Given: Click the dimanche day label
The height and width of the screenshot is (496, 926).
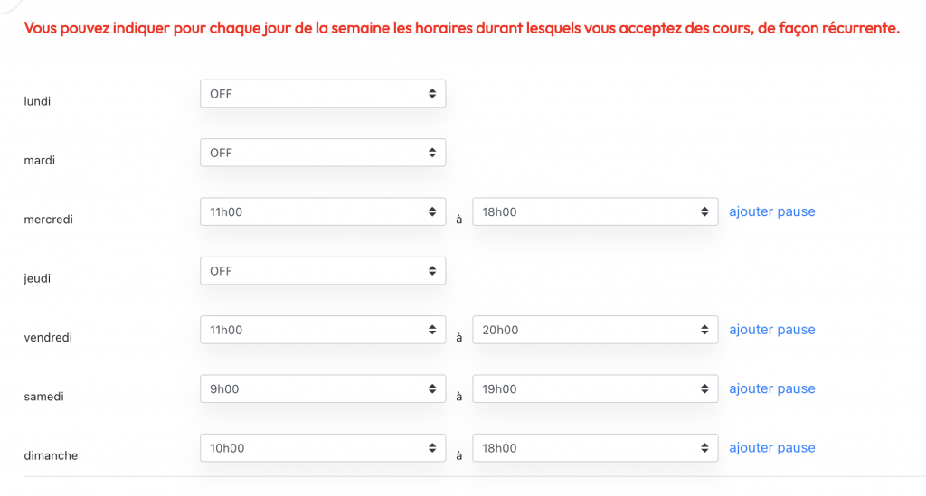Looking at the screenshot, I should tap(51, 455).
